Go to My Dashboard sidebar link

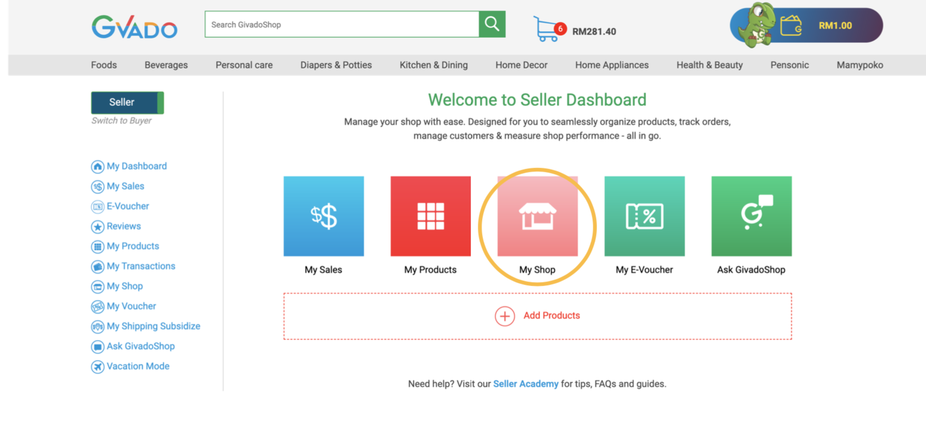[x=137, y=166]
